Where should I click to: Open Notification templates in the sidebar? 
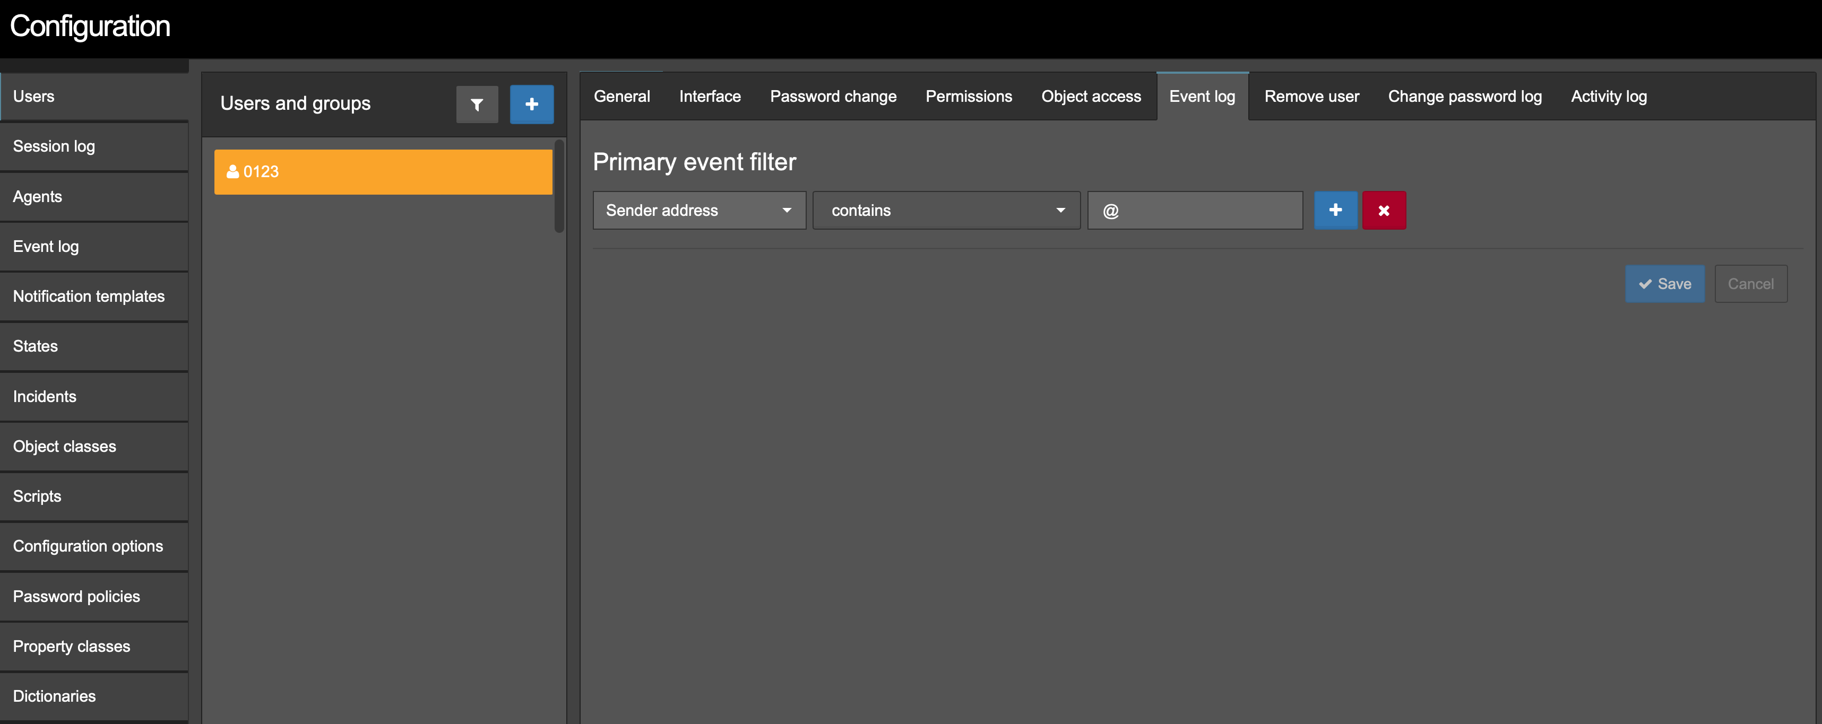pyautogui.click(x=94, y=296)
